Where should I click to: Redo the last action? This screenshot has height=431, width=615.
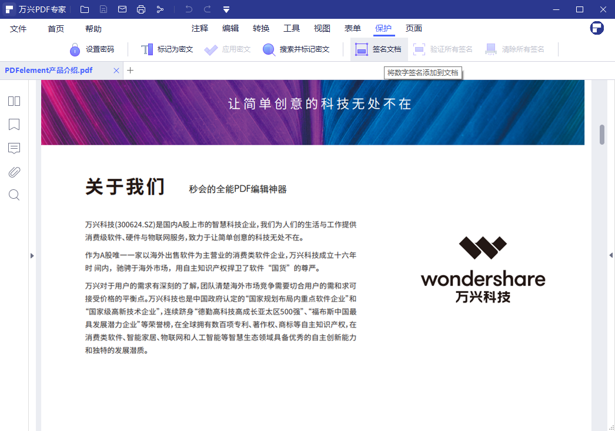coord(208,9)
